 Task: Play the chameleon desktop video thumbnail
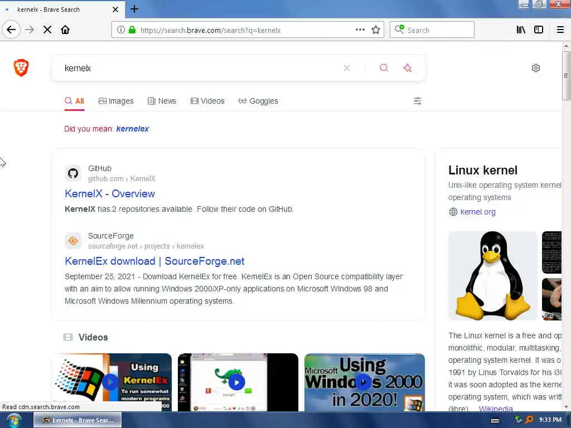[238, 382]
